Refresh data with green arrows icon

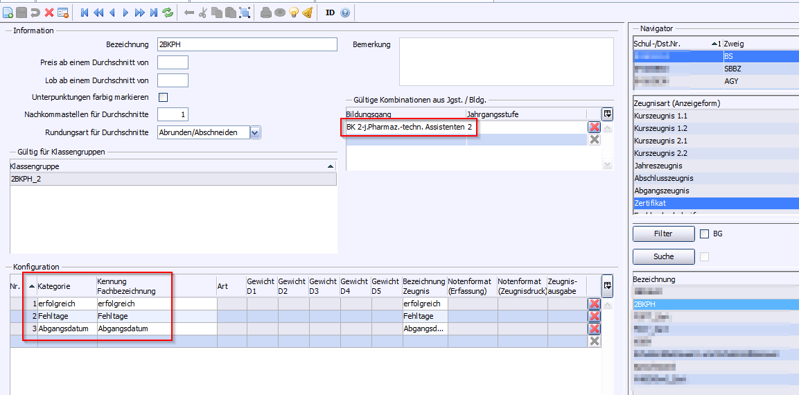[168, 12]
